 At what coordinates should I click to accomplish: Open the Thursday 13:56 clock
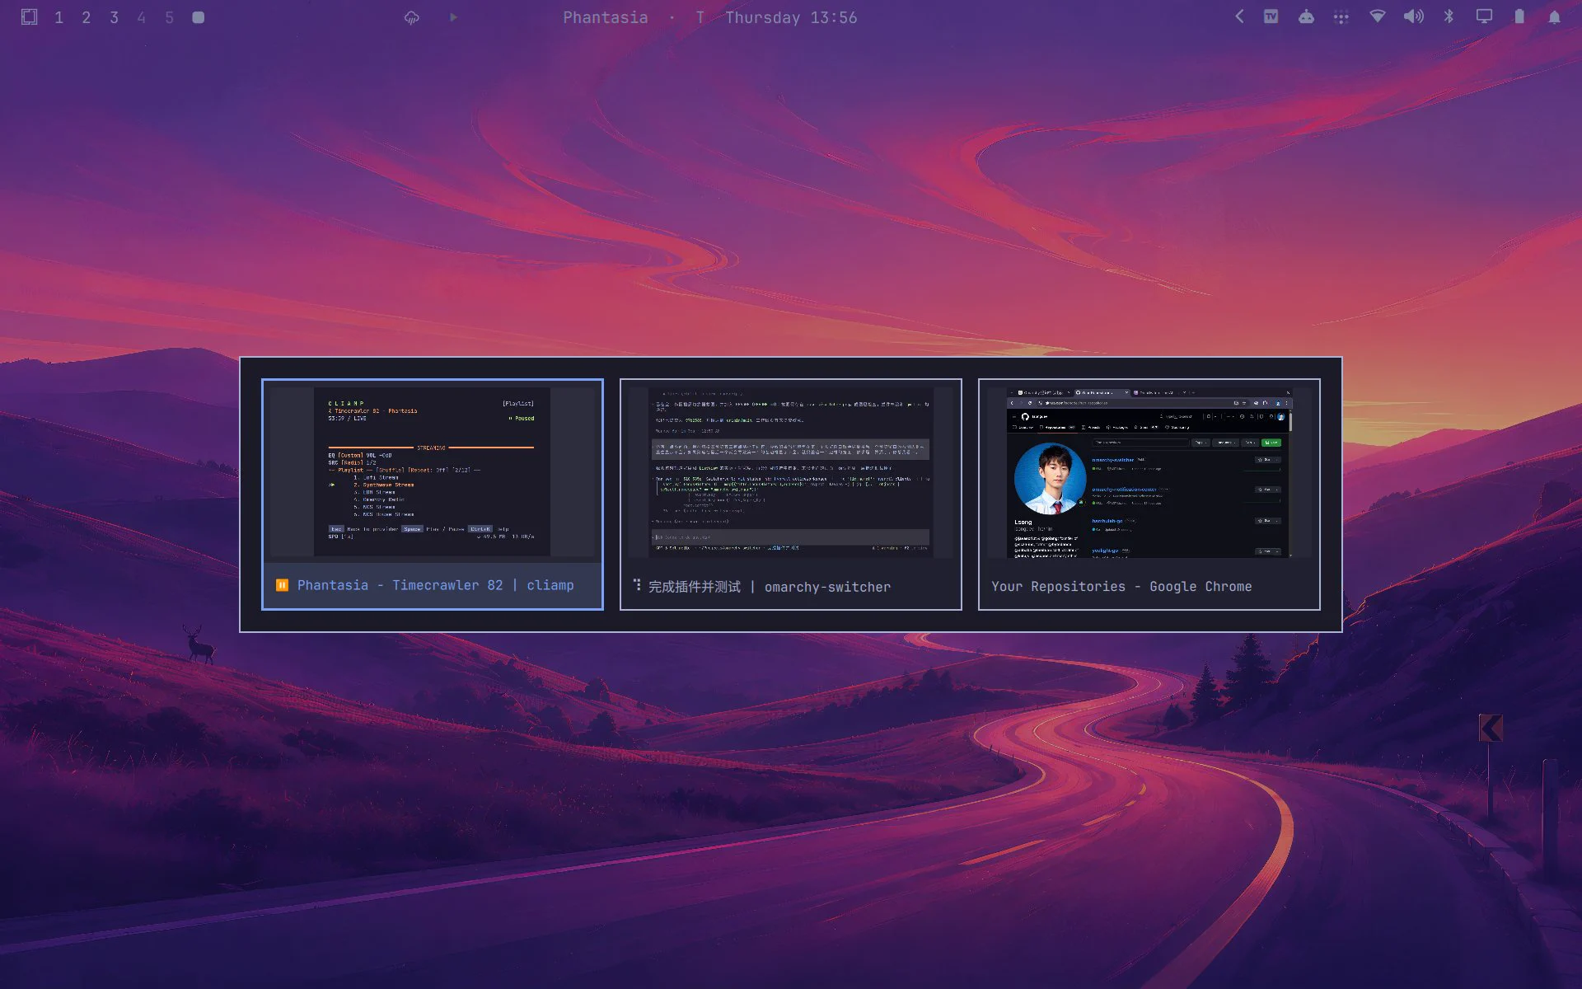pos(791,17)
